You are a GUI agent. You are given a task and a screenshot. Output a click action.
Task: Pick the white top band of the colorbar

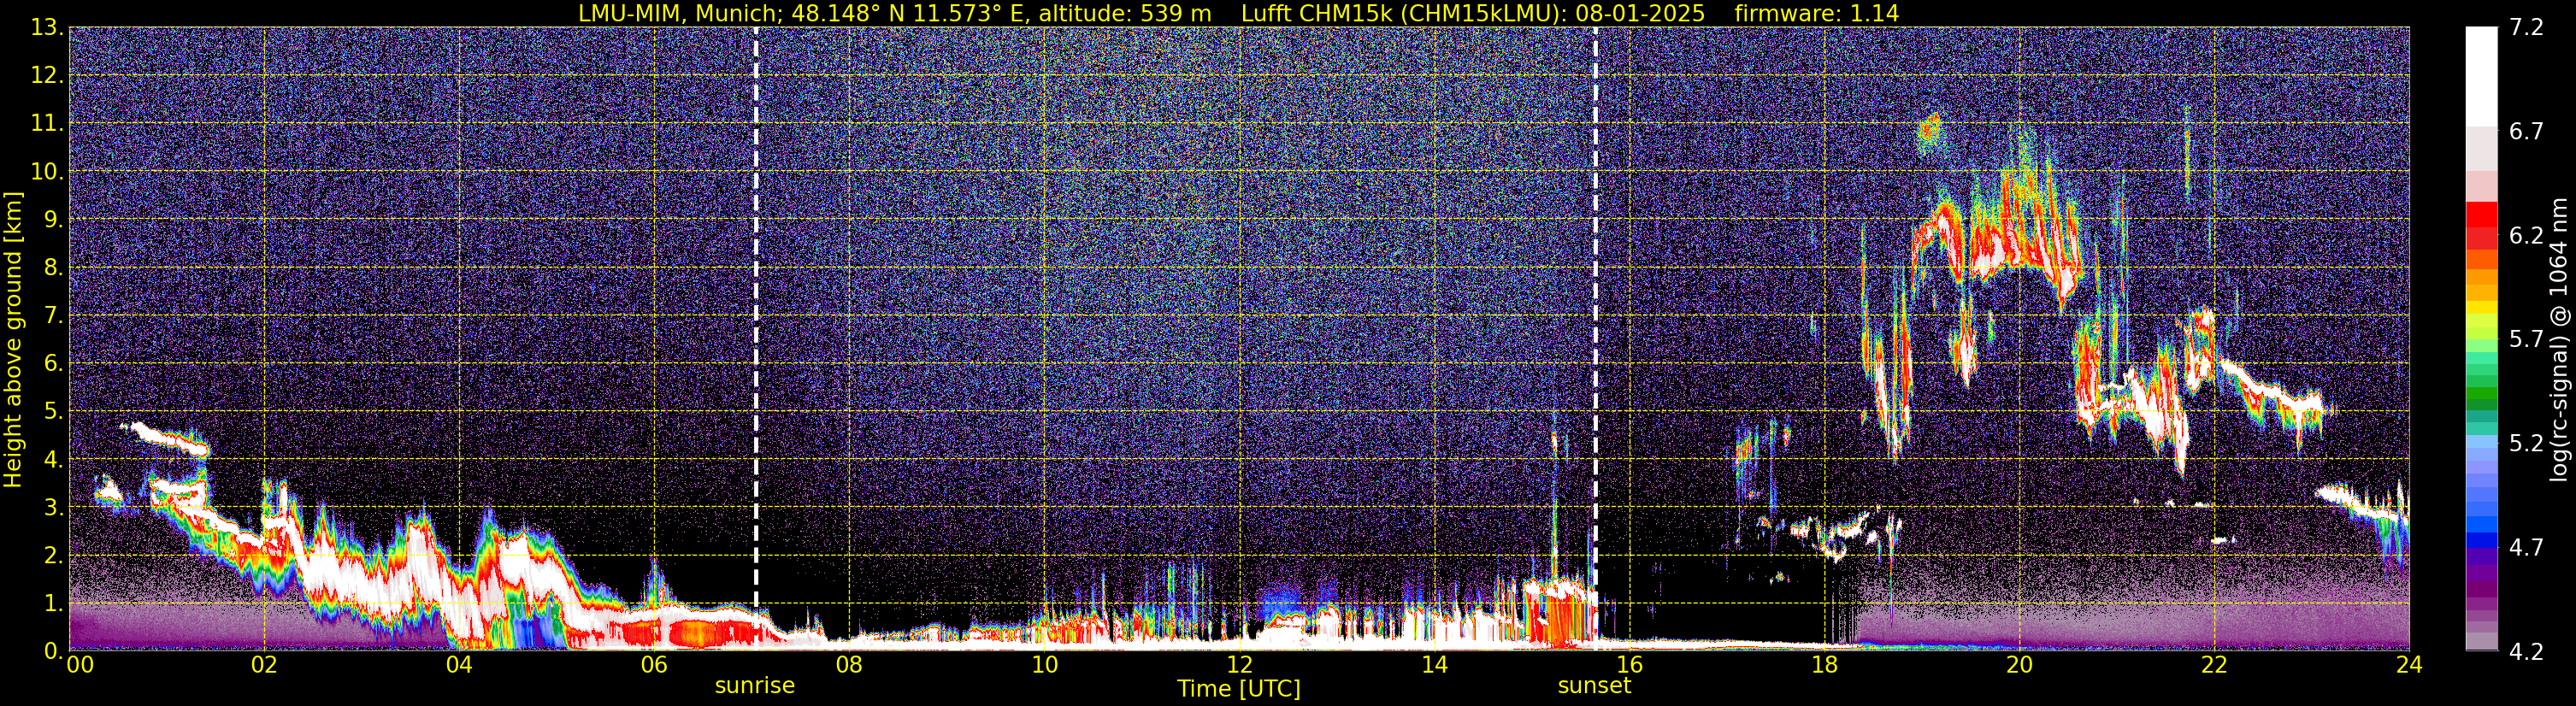pyautogui.click(x=2481, y=76)
